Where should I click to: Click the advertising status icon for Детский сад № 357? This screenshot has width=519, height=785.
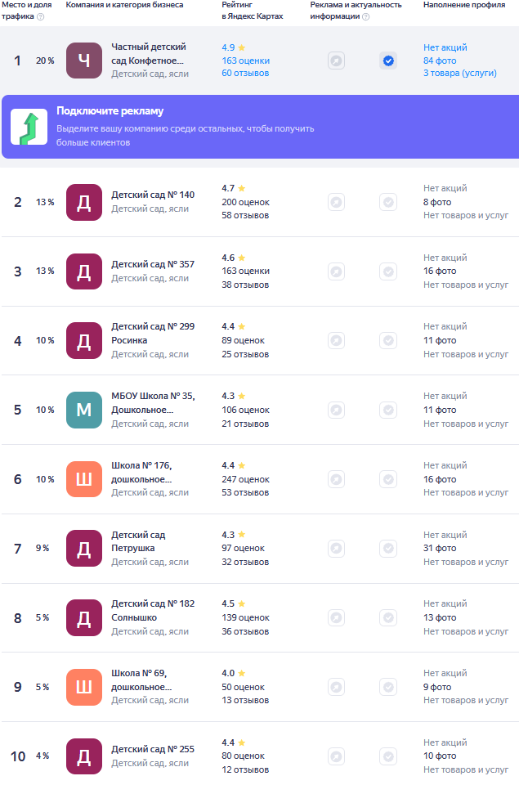click(336, 271)
